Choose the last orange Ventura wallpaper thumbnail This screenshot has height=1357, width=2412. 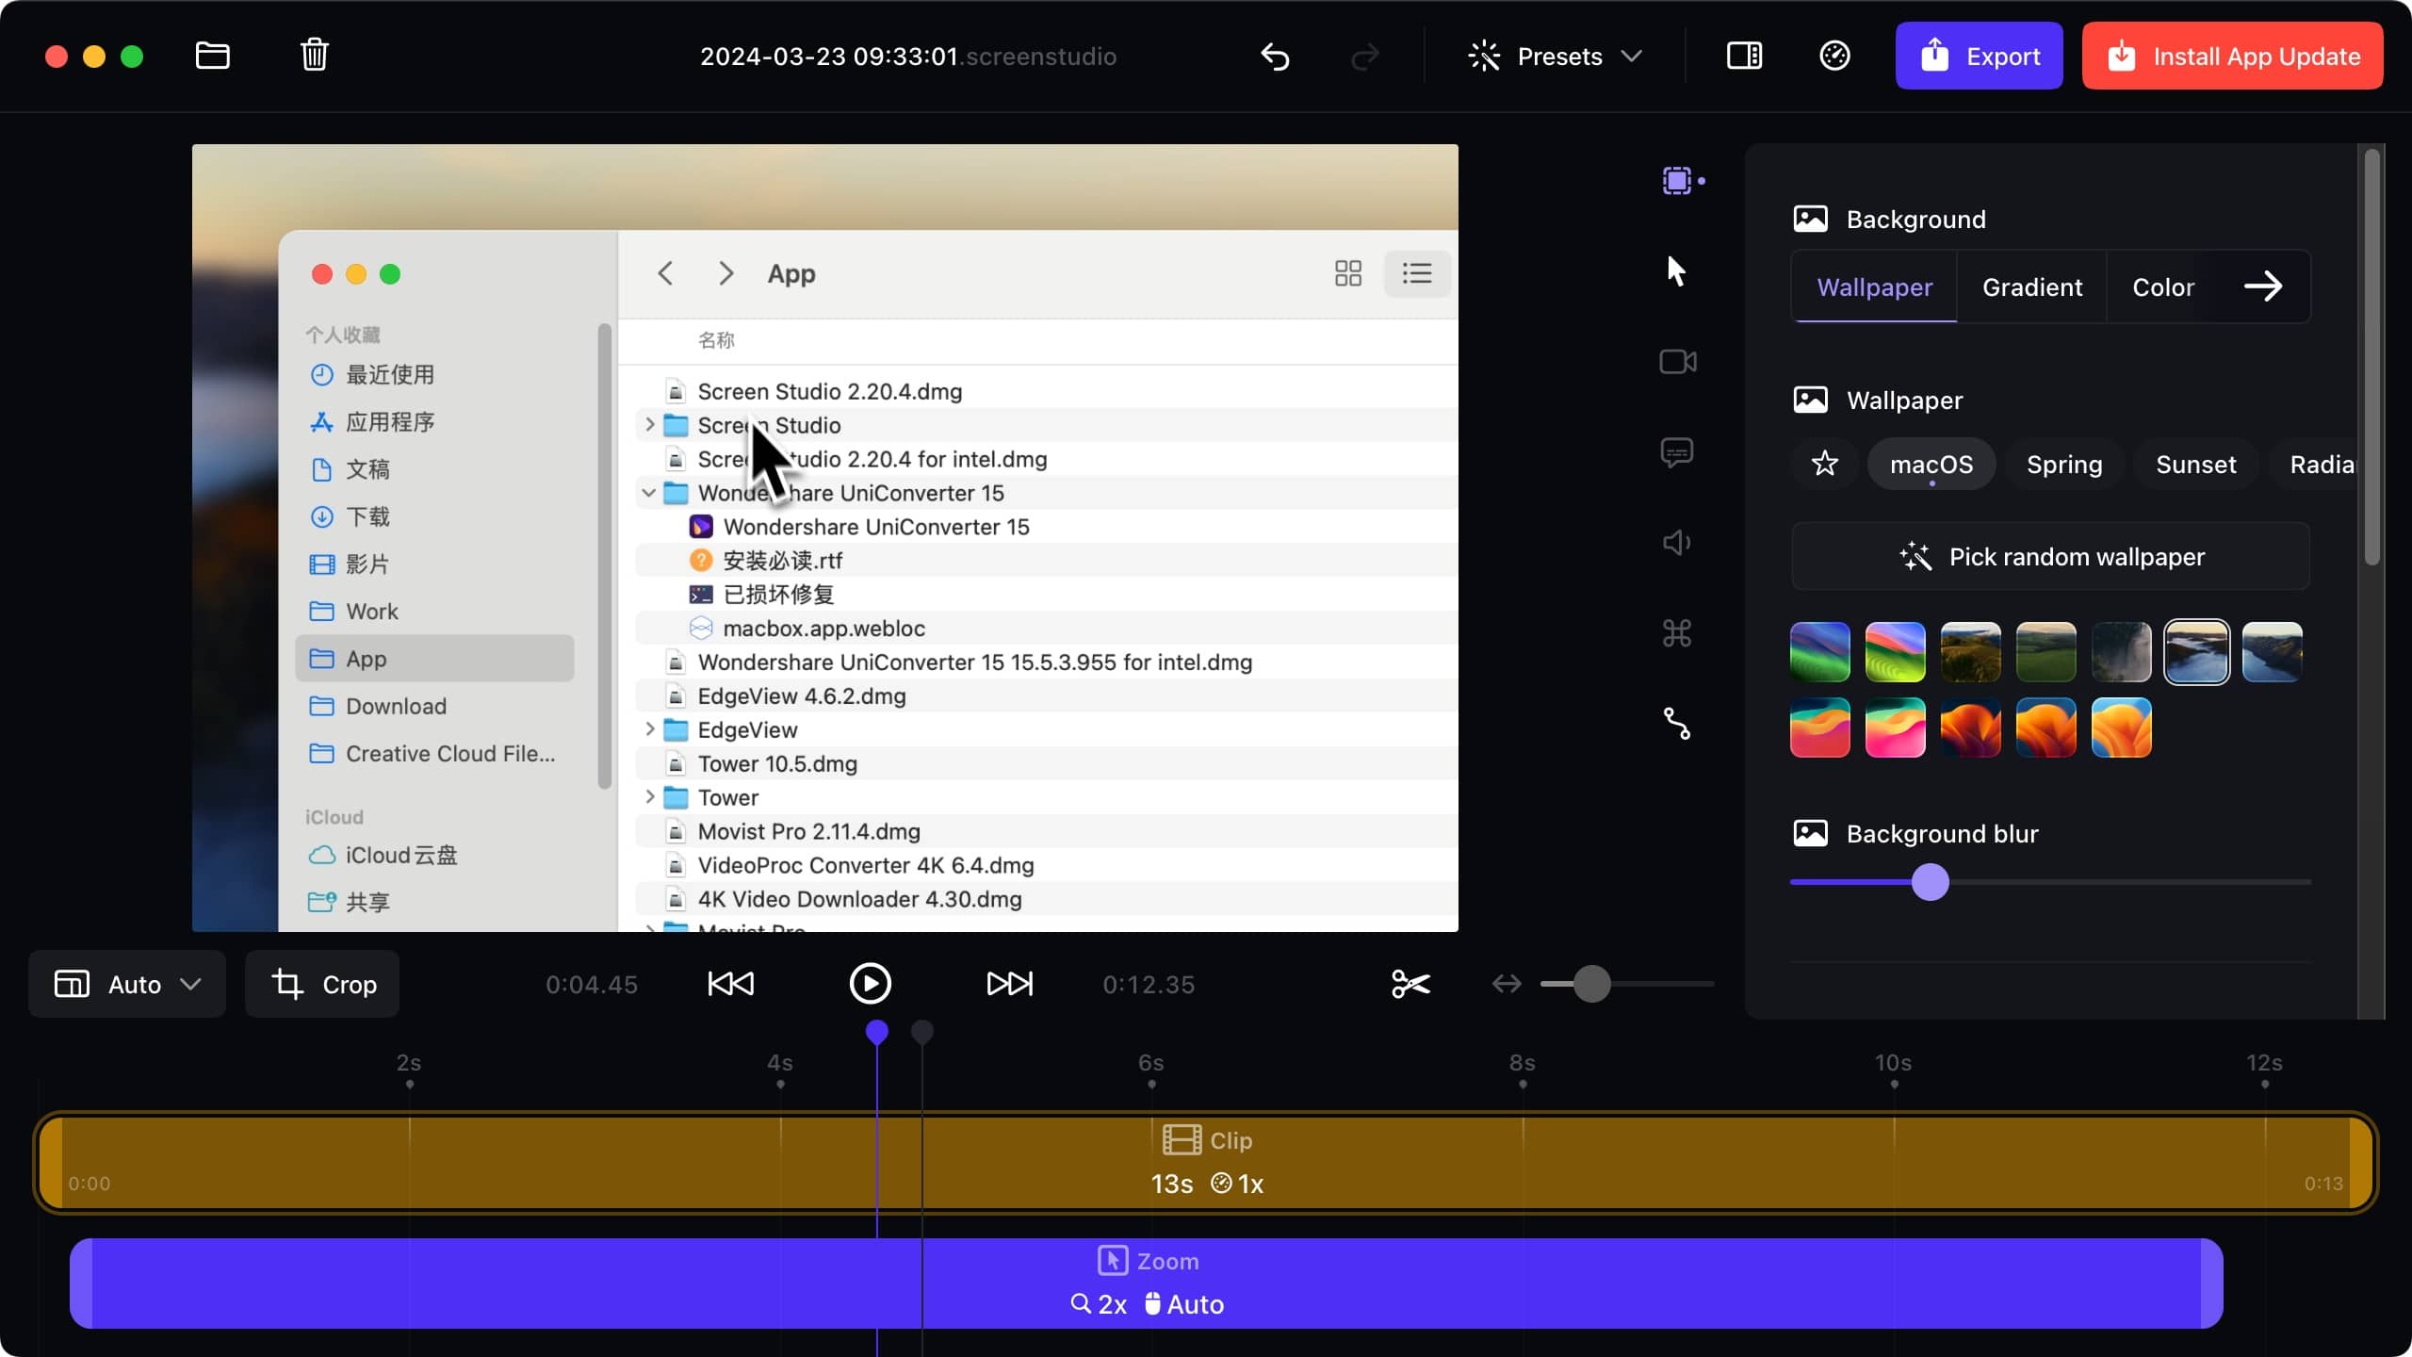click(x=2121, y=727)
